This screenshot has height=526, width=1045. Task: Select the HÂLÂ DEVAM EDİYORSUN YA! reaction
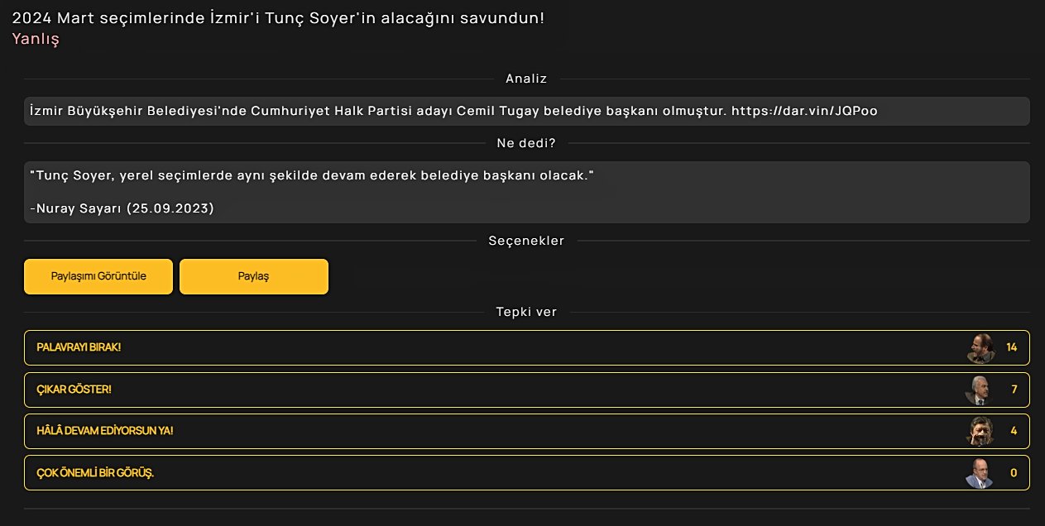105,432
